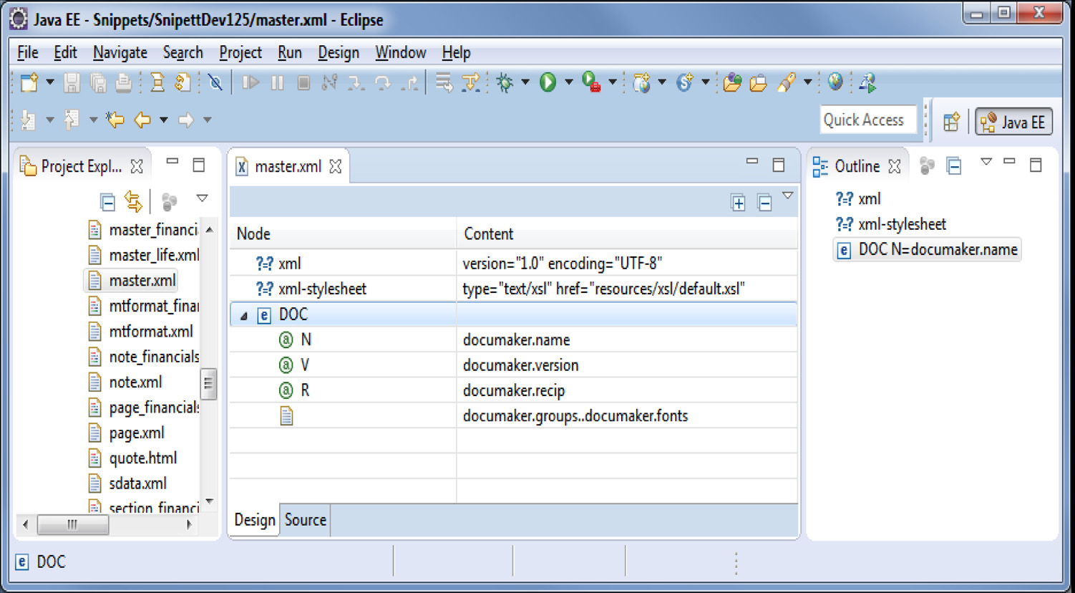Click the Save All toolbar icon

(x=97, y=82)
